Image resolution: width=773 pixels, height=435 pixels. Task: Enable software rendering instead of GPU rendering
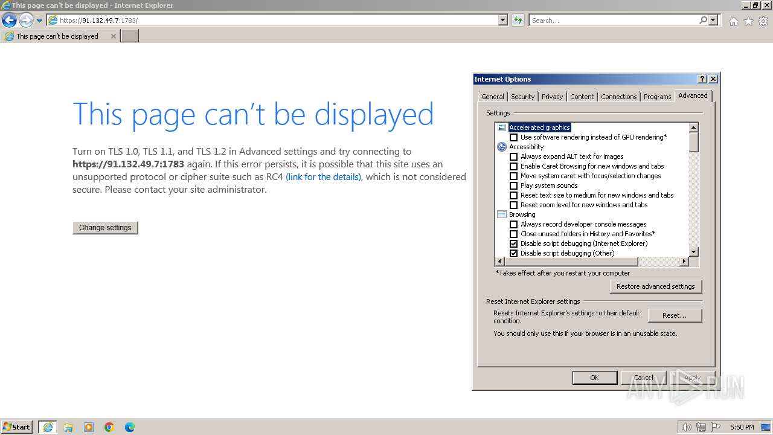tap(513, 137)
